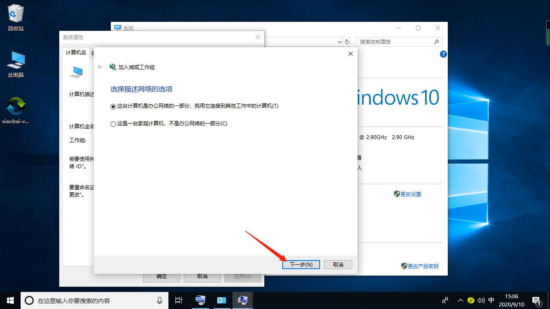Select the 此电脑 desktop icon
The image size is (550, 309).
(x=16, y=64)
